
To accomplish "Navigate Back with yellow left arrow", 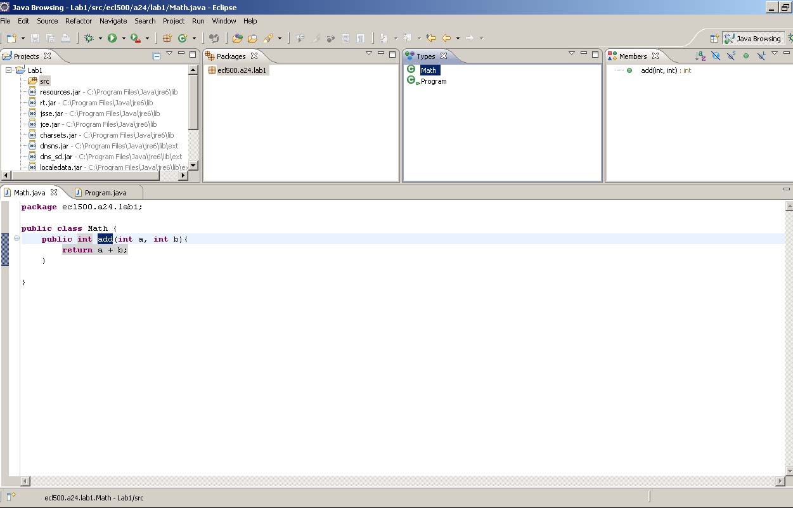I will coord(446,38).
